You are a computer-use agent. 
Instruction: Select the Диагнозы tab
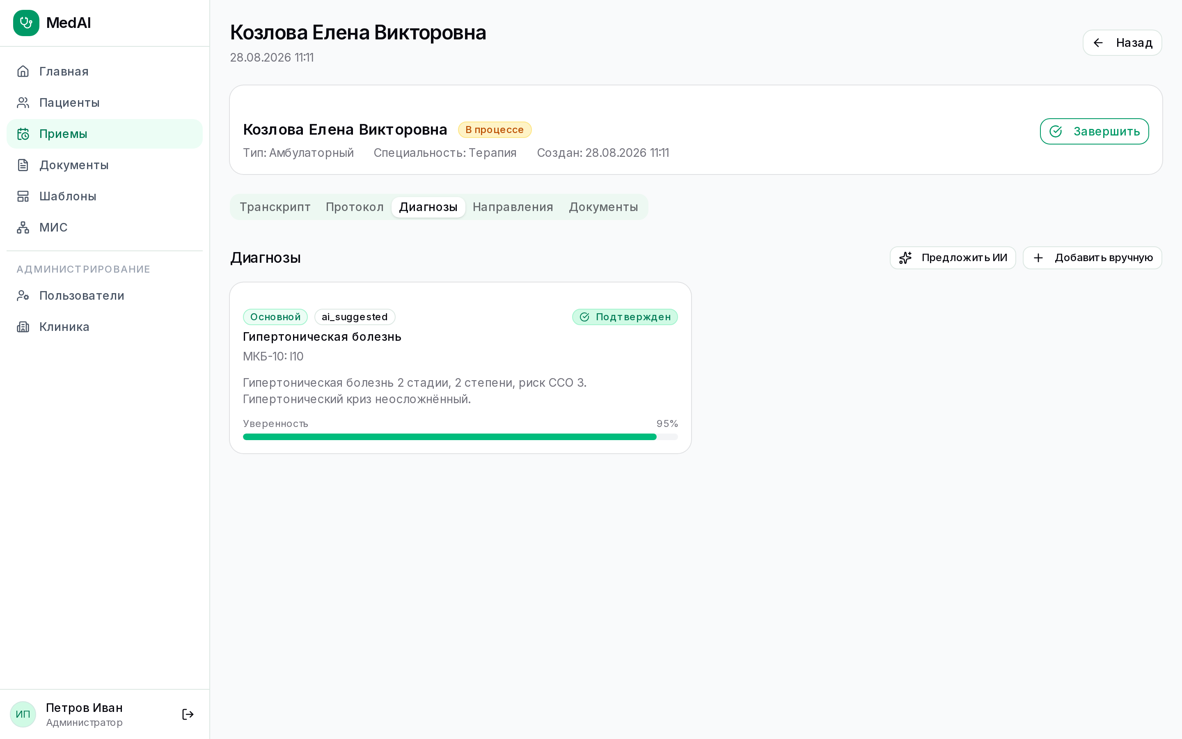point(428,207)
